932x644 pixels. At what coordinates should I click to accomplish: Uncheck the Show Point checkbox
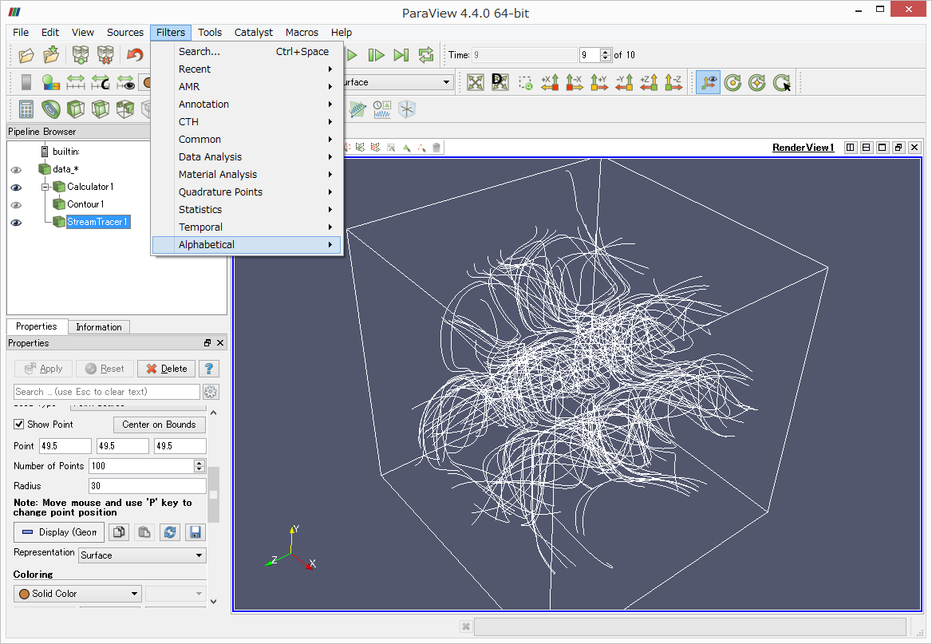[18, 424]
